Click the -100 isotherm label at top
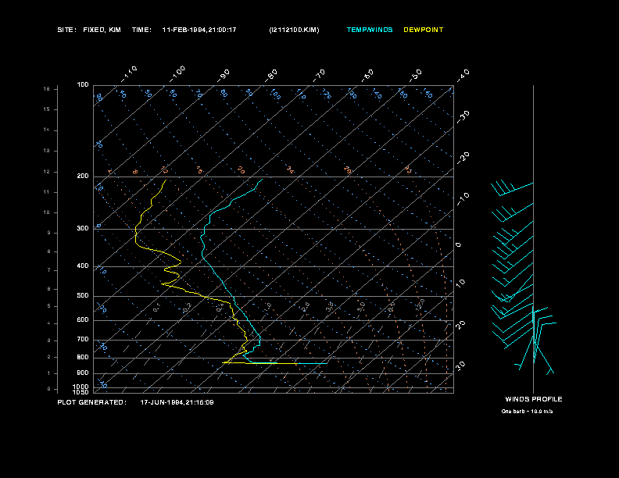Image resolution: width=619 pixels, height=478 pixels. pos(177,74)
